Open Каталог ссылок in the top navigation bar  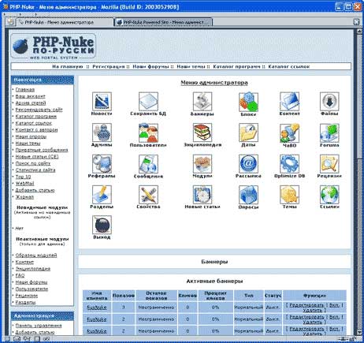click(289, 66)
